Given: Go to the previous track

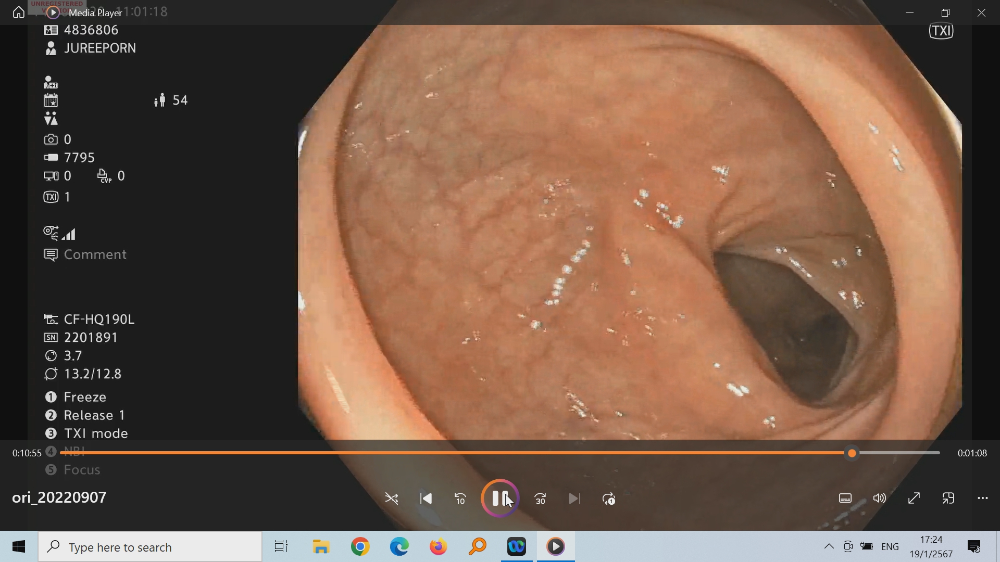Looking at the screenshot, I should tap(426, 499).
